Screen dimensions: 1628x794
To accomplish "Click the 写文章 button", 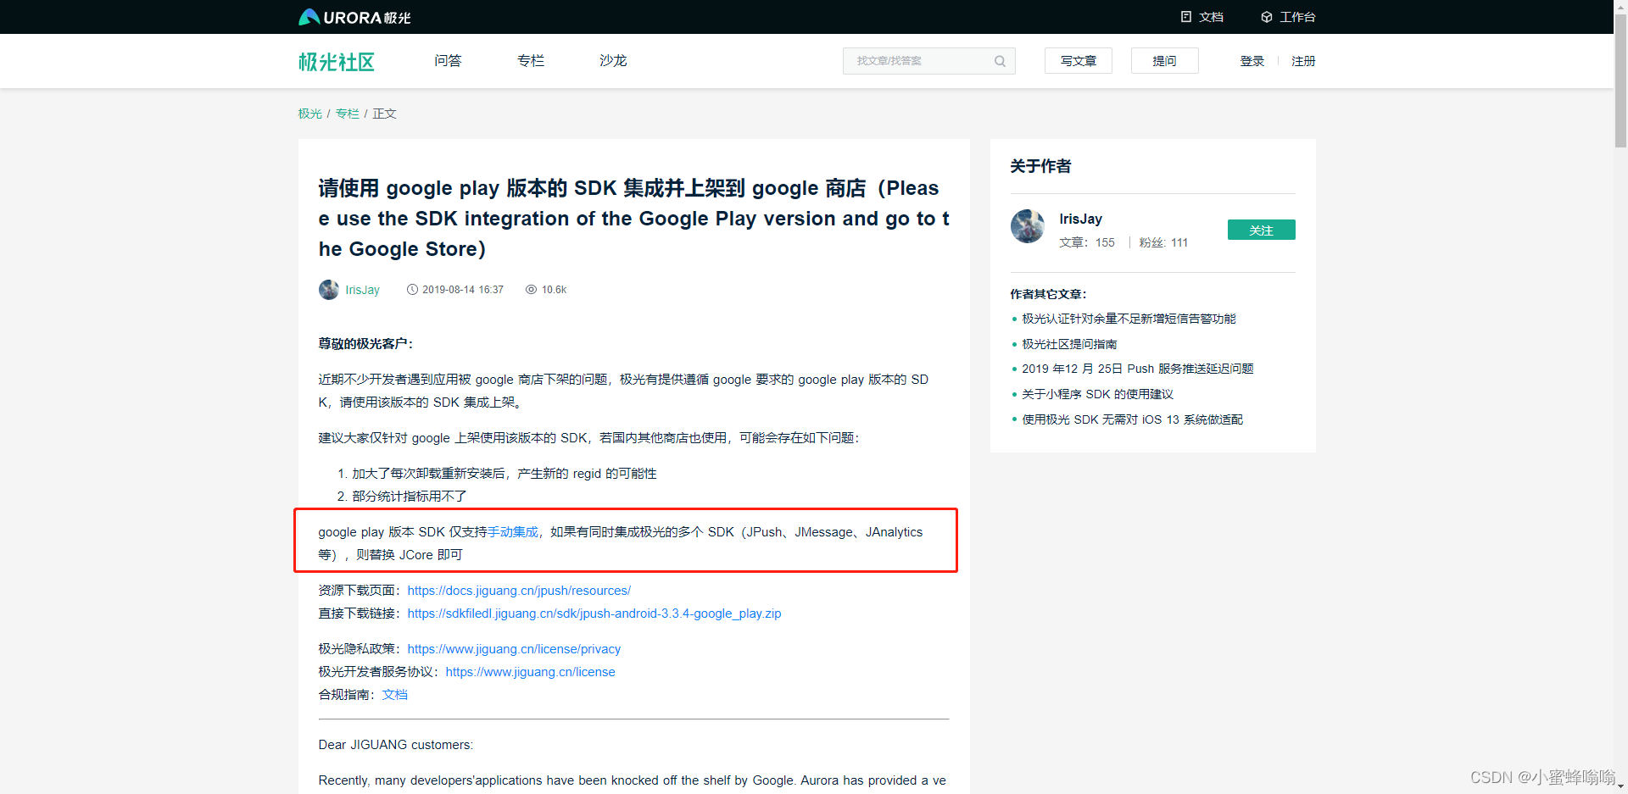I will click(1079, 61).
